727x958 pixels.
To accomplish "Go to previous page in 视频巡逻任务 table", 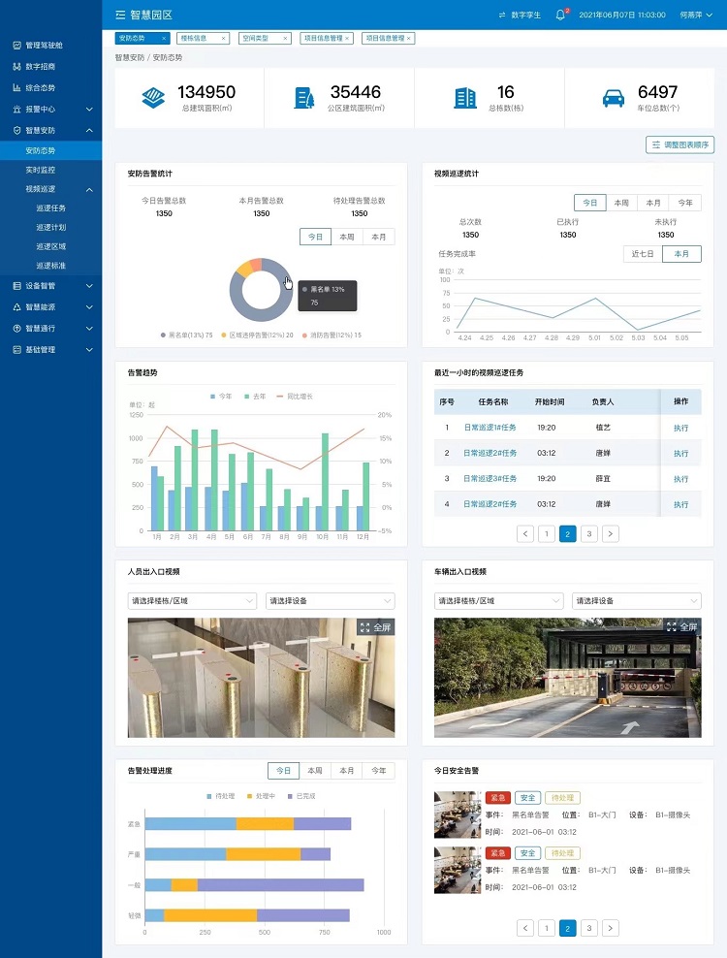I will coord(525,534).
